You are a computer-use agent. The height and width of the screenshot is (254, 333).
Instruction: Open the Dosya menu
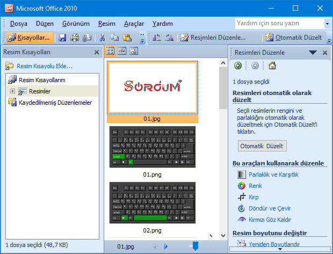19,24
